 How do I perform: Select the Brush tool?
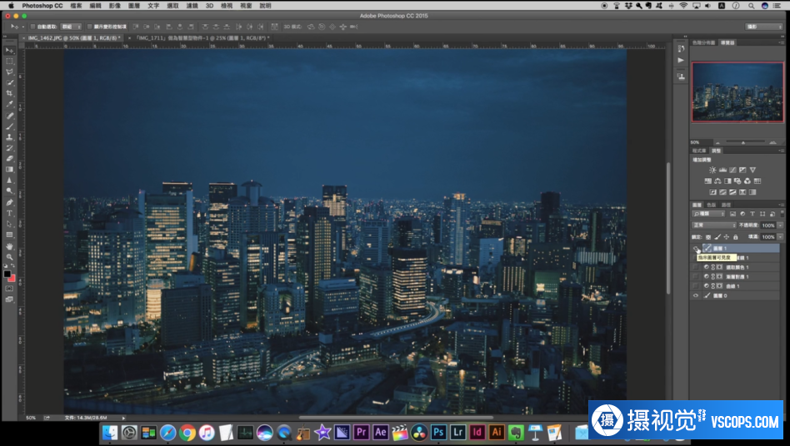(x=9, y=126)
